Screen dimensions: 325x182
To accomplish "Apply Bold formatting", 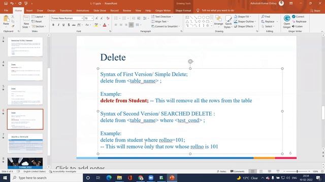I will 53,25.
